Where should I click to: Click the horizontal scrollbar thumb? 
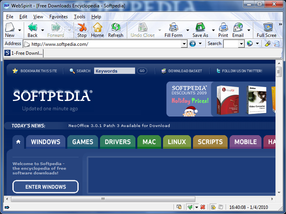(103, 199)
